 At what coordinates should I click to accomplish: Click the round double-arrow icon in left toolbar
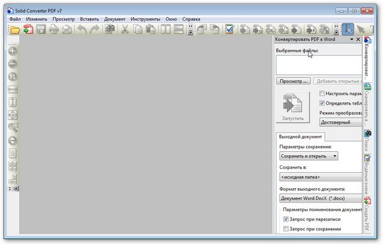click(x=13, y=140)
